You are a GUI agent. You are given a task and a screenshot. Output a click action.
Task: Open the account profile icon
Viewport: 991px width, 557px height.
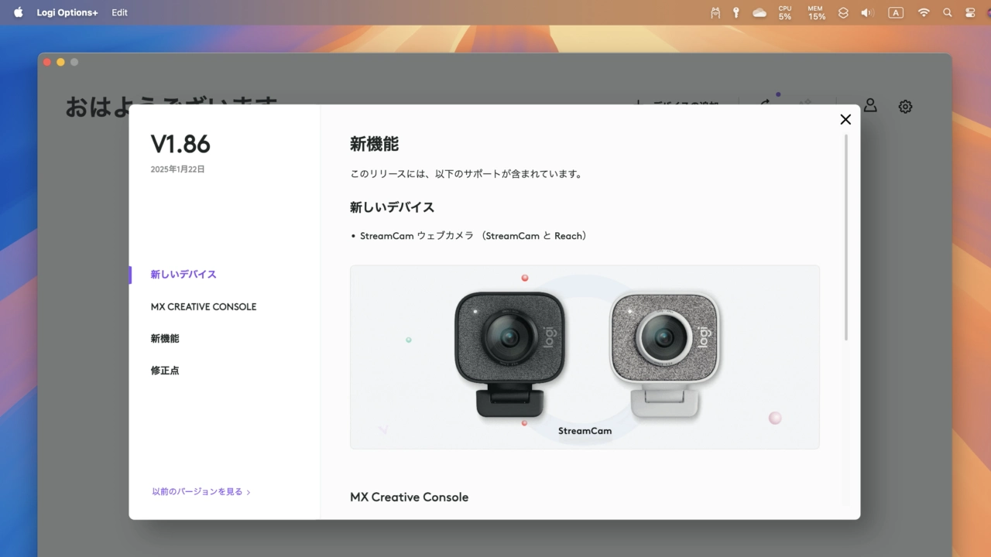click(x=870, y=106)
